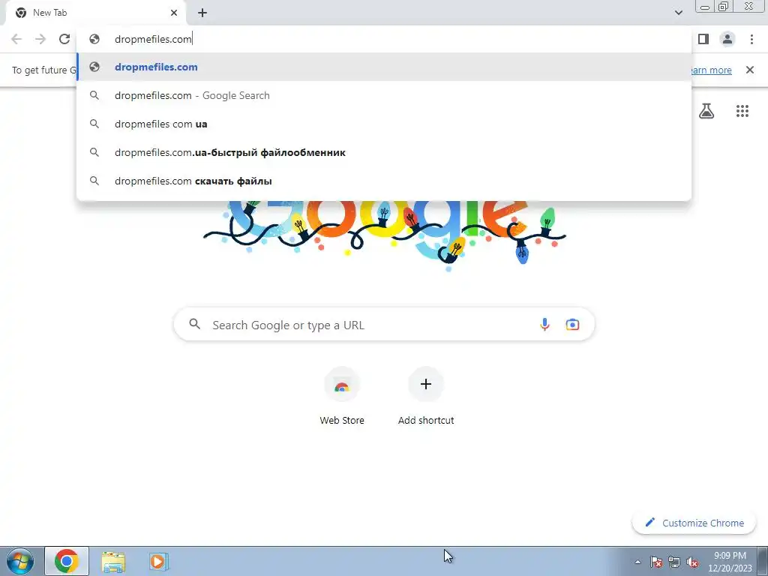This screenshot has width=768, height=576.
Task: Choose 'быстрый файлообменник' suggestion
Action: [385, 152]
